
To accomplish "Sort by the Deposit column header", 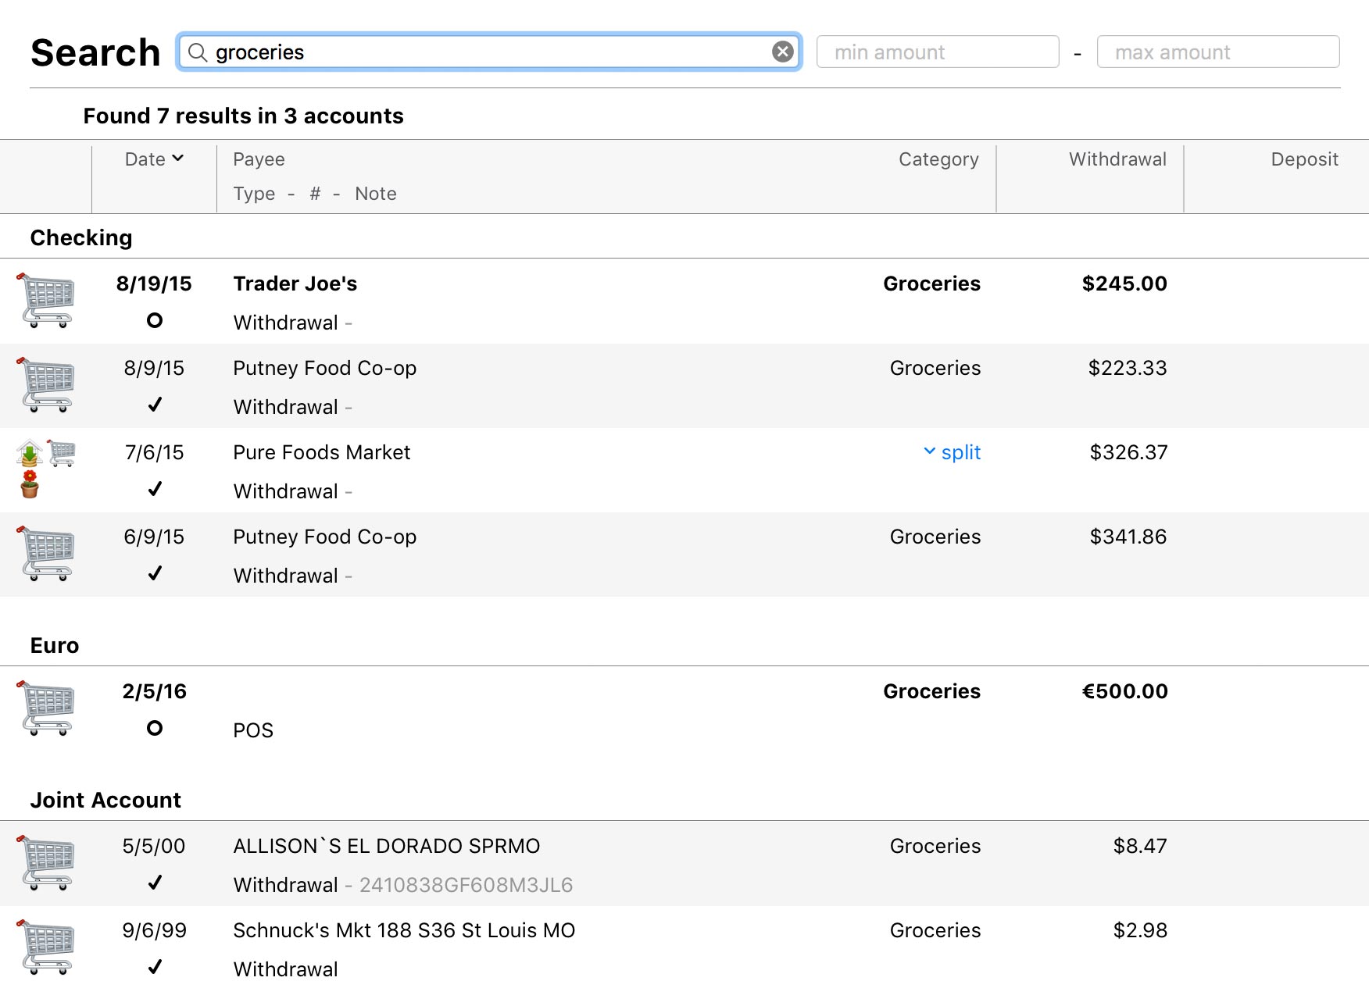I will coord(1303,159).
